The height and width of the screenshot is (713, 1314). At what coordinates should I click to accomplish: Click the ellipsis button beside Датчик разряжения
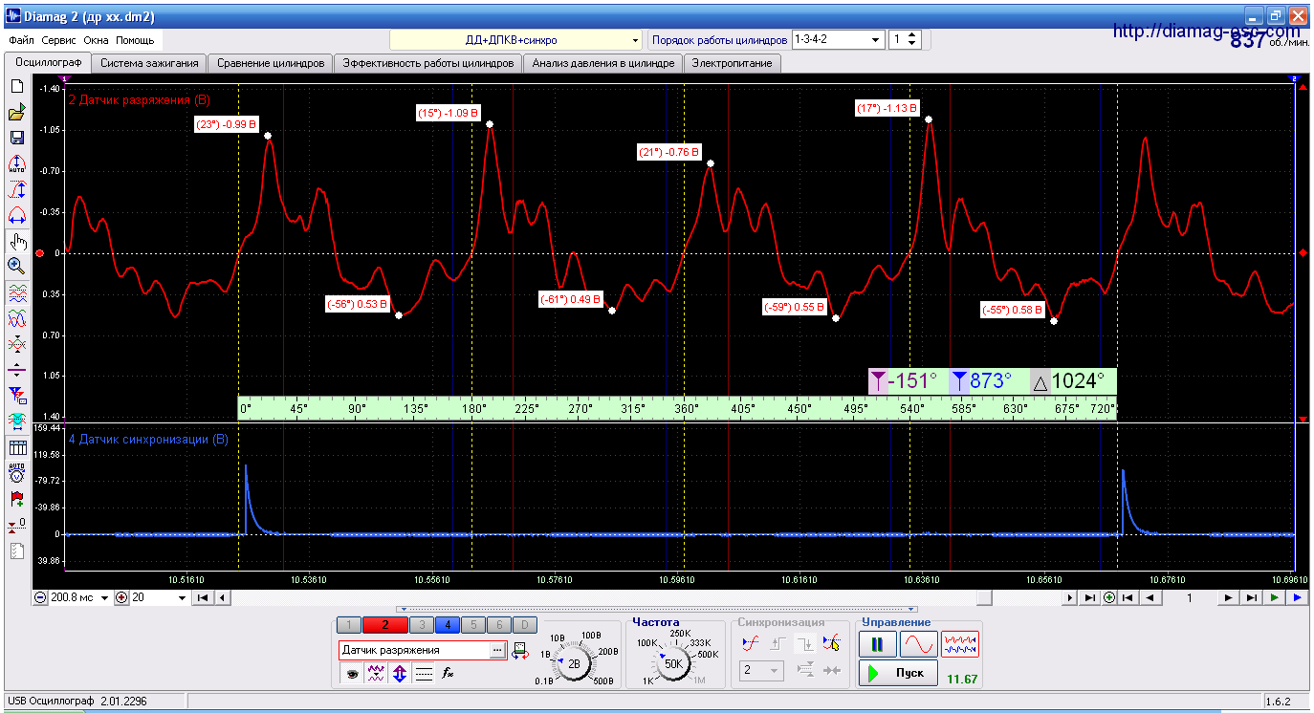(496, 650)
